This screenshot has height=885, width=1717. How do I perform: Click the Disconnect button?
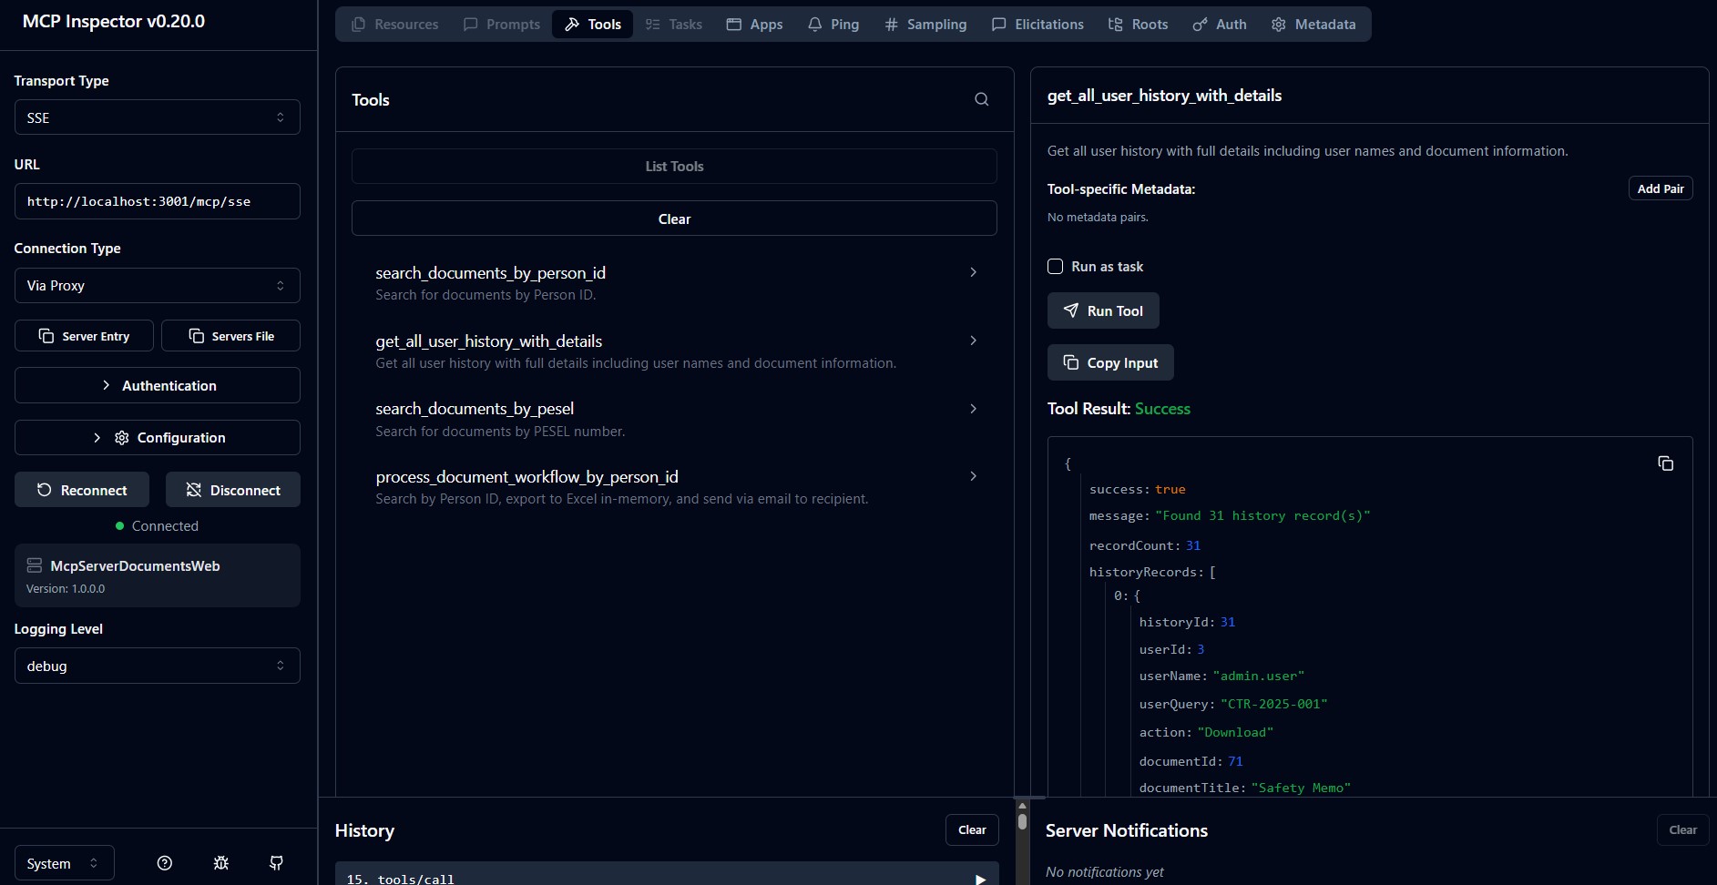coord(233,490)
